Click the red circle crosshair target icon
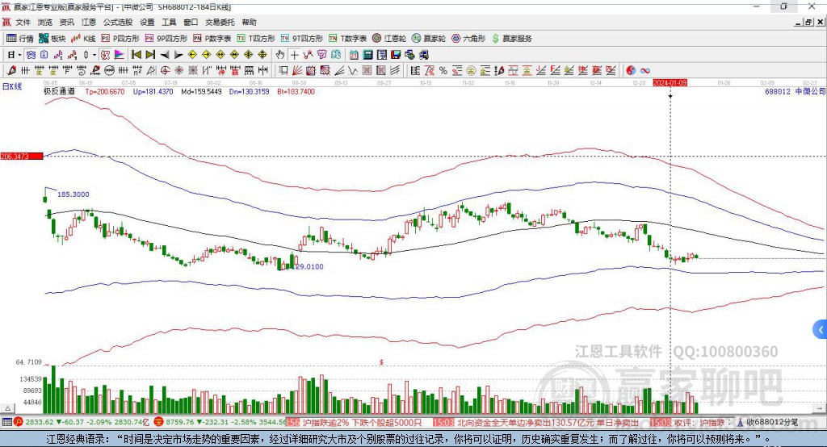 pos(165,70)
